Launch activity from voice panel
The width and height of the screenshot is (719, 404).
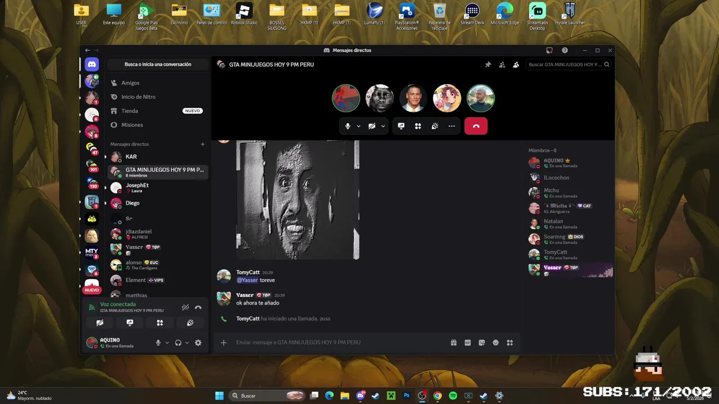tap(160, 323)
